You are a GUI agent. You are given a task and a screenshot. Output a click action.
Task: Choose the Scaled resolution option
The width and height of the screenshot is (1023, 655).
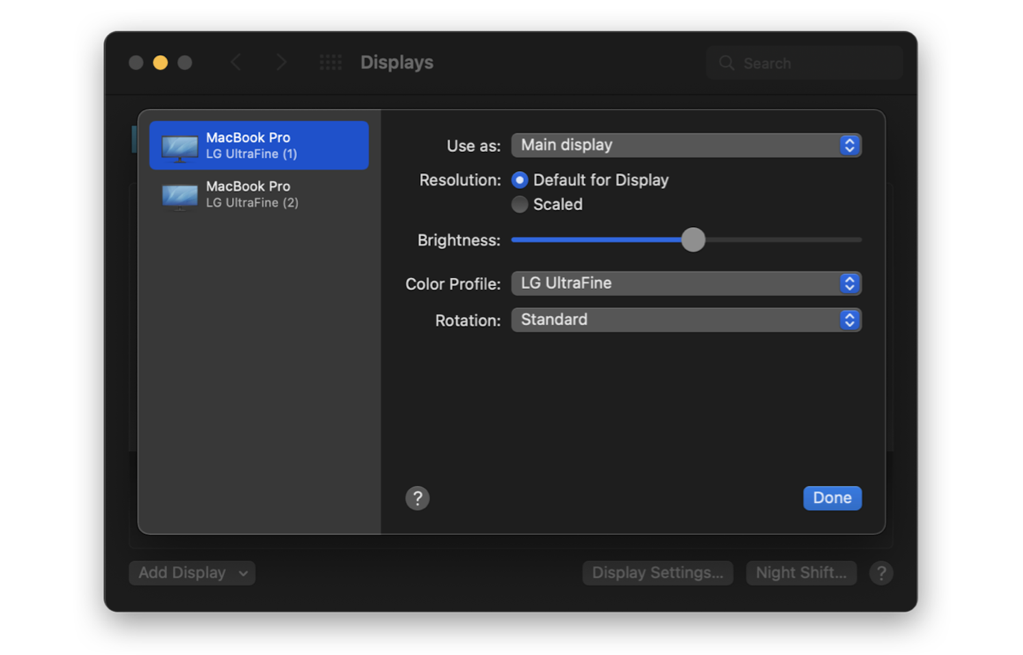pos(520,204)
